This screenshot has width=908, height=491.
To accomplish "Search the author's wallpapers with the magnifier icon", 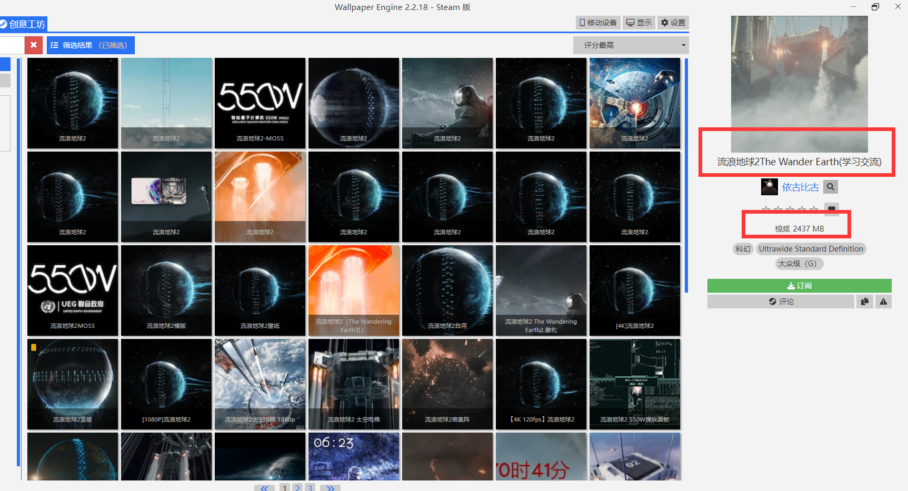I will click(831, 187).
